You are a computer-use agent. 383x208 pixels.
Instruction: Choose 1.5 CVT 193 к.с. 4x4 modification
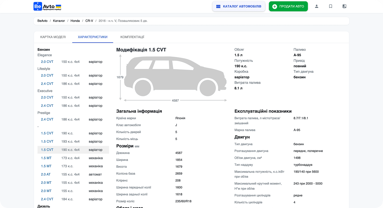47,142
